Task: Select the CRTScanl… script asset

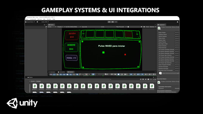Action: tap(62, 87)
